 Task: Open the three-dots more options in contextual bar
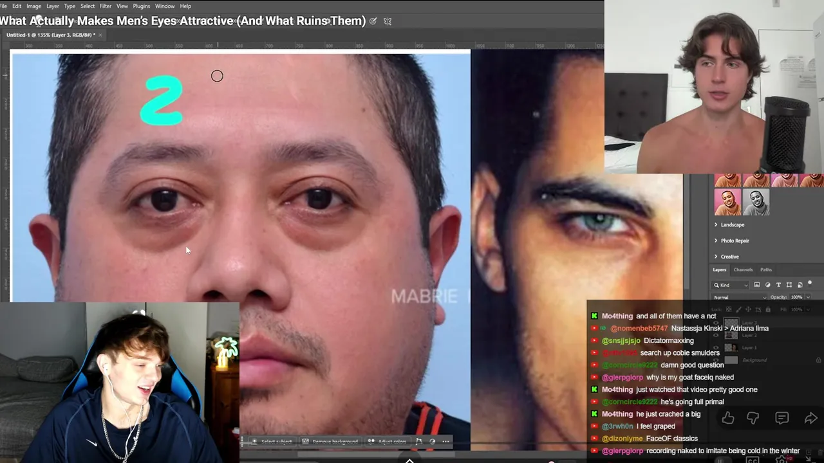click(x=445, y=442)
